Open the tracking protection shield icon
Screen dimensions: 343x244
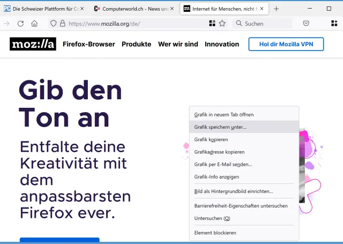point(54,24)
